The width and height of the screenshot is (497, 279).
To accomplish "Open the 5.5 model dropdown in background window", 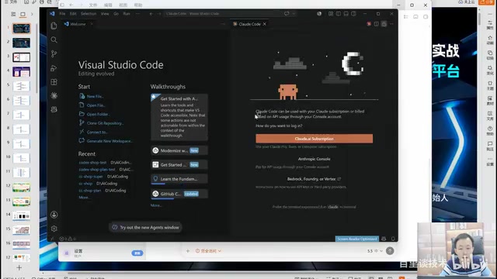I will (x=374, y=251).
